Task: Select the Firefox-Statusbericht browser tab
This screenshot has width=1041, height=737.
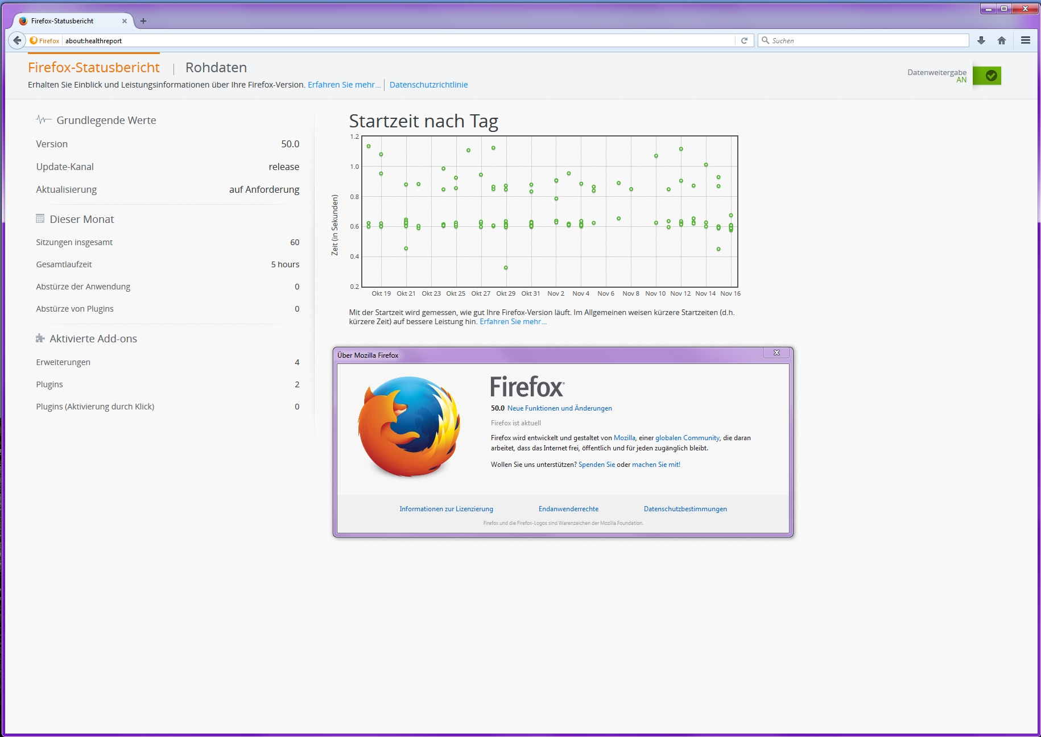Action: (73, 21)
